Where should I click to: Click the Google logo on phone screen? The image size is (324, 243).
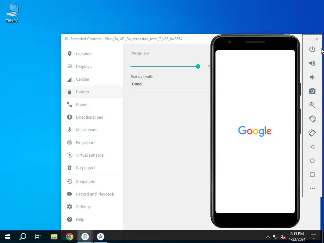[x=255, y=131]
